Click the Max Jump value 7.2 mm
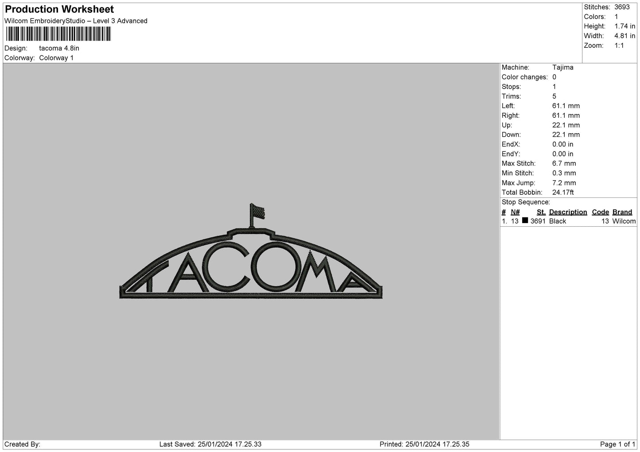Screen dimensions: 640x452 click(x=564, y=183)
